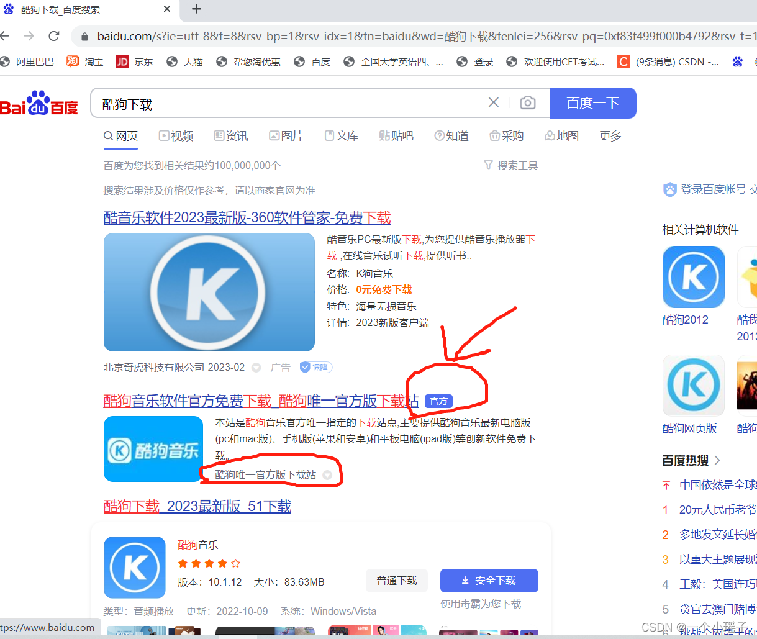
Task: Click the 酷狗2012 software icon
Action: [x=694, y=277]
